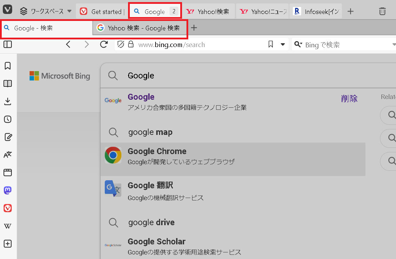
Task: Open the Vivaldi main menu icon
Action: point(7,10)
